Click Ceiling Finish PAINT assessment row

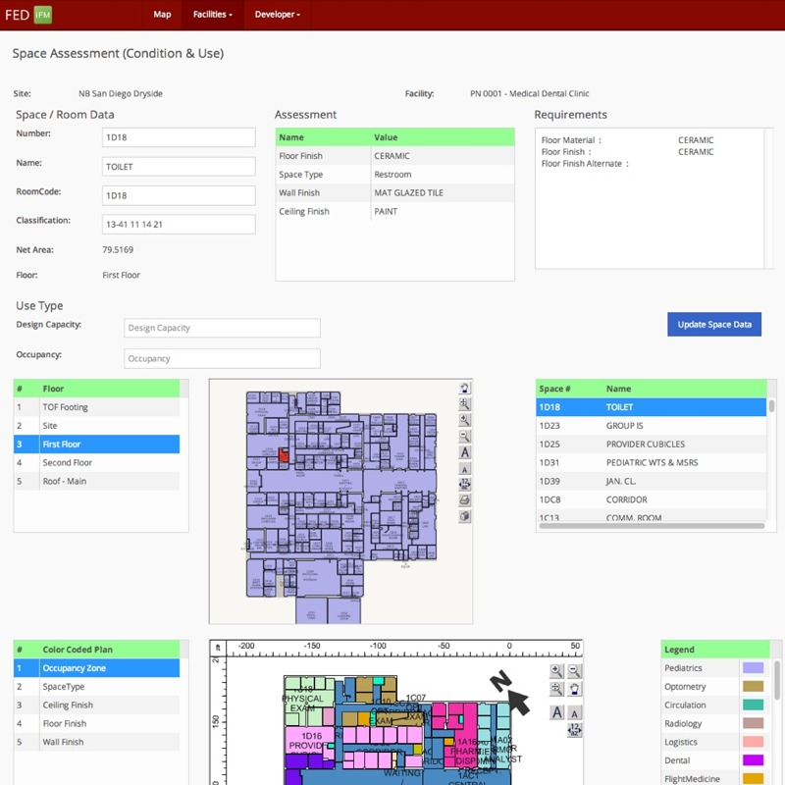395,211
